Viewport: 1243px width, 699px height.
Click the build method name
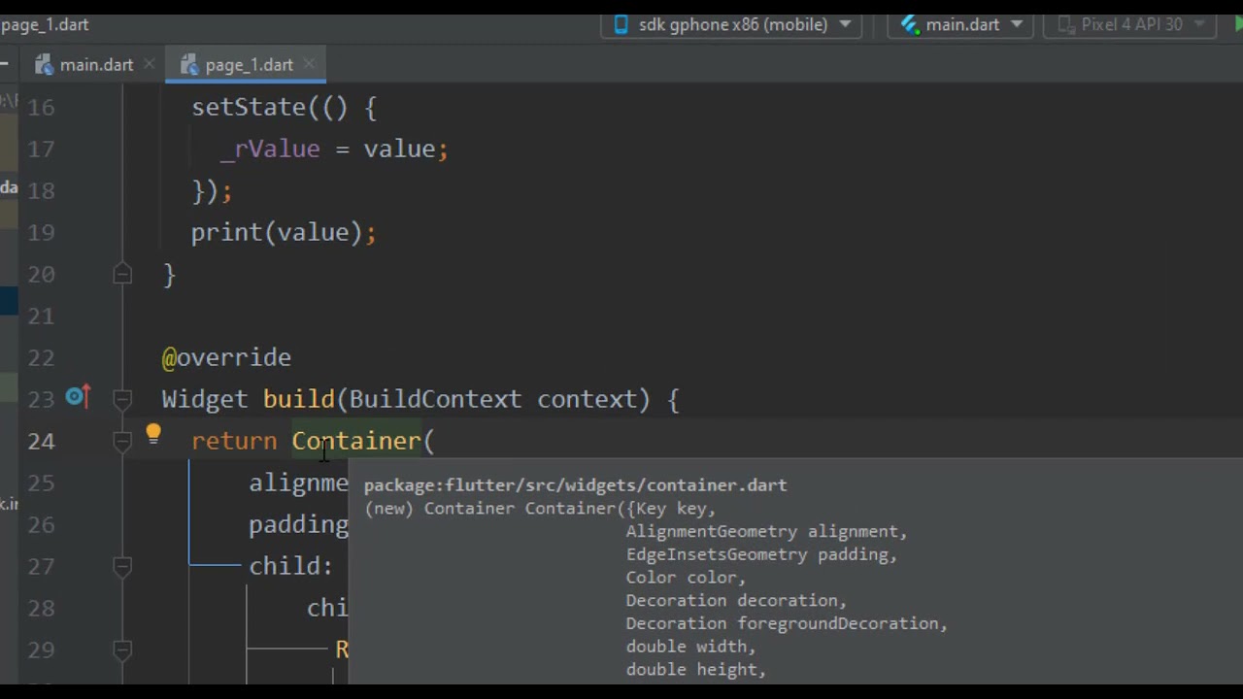298,399
